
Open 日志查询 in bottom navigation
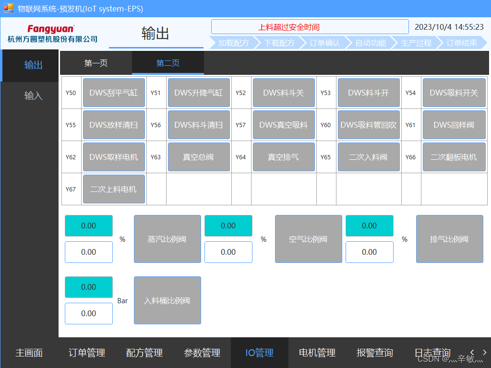coord(432,353)
